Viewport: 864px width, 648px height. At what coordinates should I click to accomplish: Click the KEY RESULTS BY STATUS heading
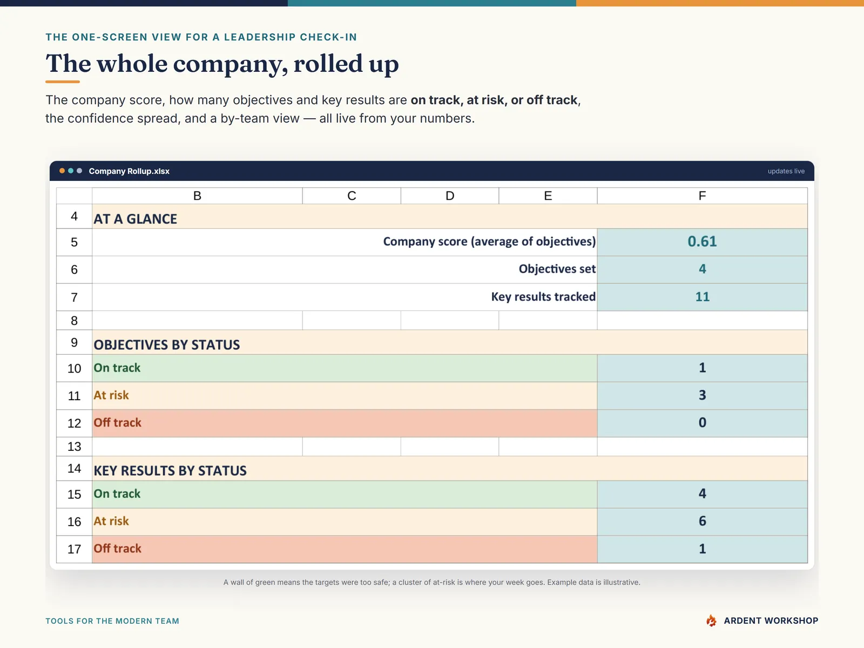[x=170, y=471]
